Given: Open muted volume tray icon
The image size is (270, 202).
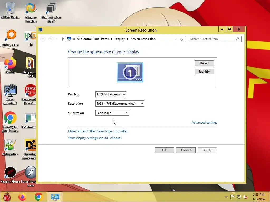Looking at the screenshot, I should pyautogui.click(x=245, y=197).
